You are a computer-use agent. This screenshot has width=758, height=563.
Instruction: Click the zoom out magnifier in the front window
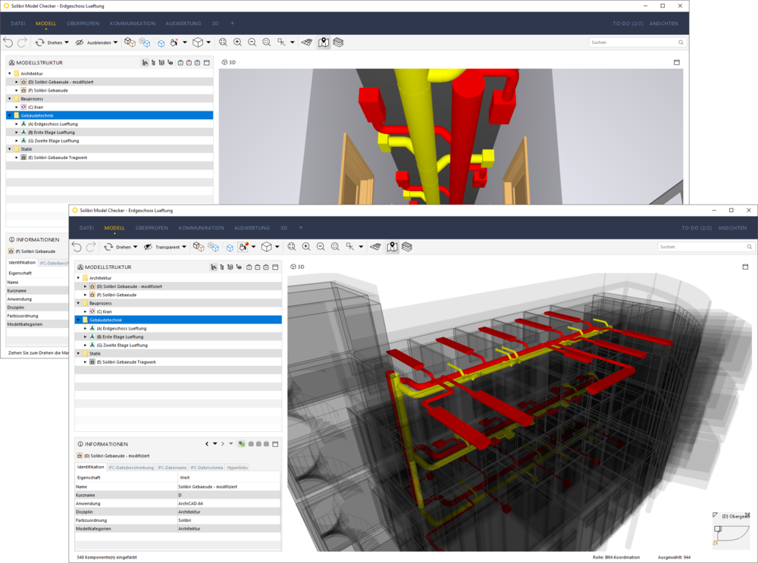[321, 247]
